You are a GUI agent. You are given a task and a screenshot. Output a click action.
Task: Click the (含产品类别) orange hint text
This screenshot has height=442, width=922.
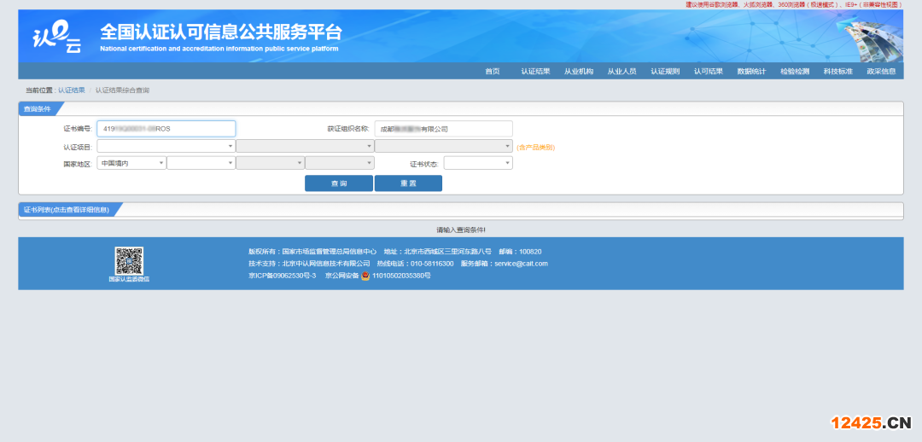[x=535, y=148]
